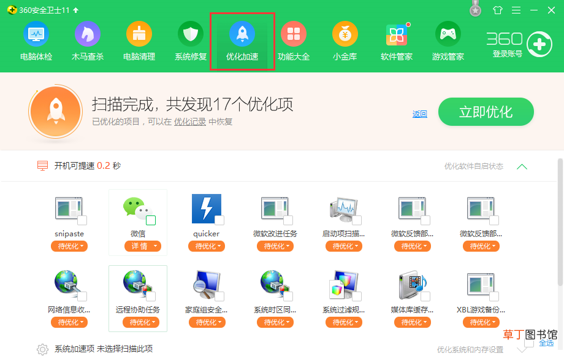Switch to 木马查杀 tab
This screenshot has width=564, height=356.
(88, 41)
